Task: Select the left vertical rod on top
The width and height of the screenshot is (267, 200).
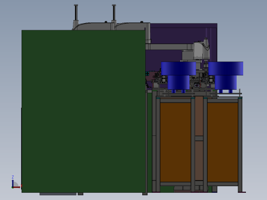Action: coord(76,13)
